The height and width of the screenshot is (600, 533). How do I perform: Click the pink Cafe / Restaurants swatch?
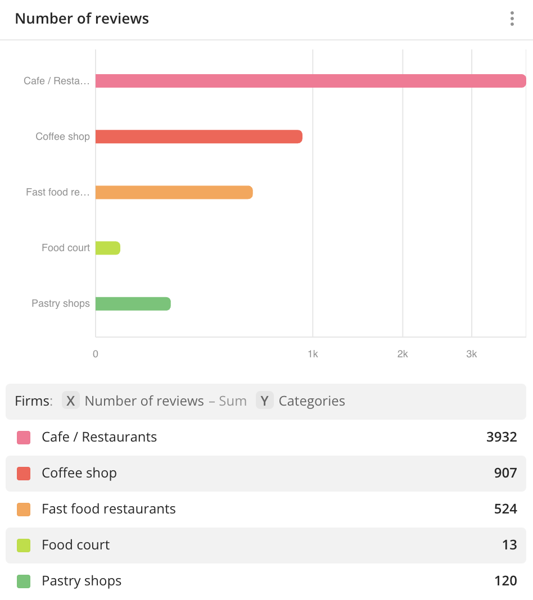[x=24, y=438]
